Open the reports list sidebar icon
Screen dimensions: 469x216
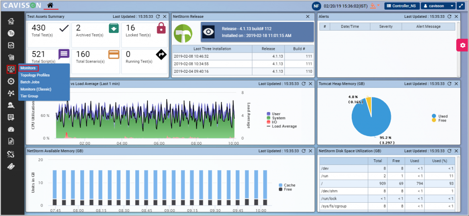tap(11, 117)
